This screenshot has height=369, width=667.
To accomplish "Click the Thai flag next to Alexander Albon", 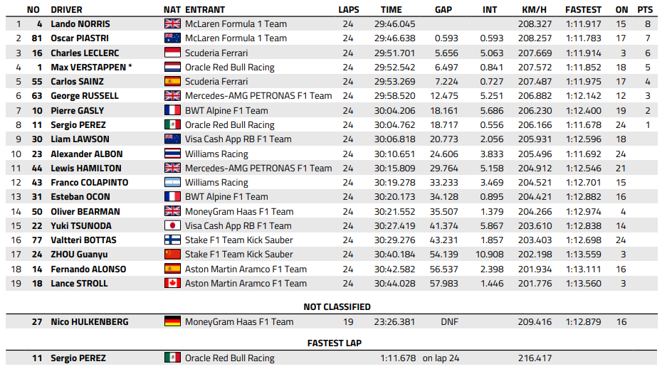I will pyautogui.click(x=172, y=154).
